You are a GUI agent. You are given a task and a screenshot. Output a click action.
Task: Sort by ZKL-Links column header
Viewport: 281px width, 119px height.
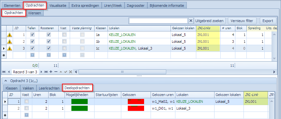[208, 28]
